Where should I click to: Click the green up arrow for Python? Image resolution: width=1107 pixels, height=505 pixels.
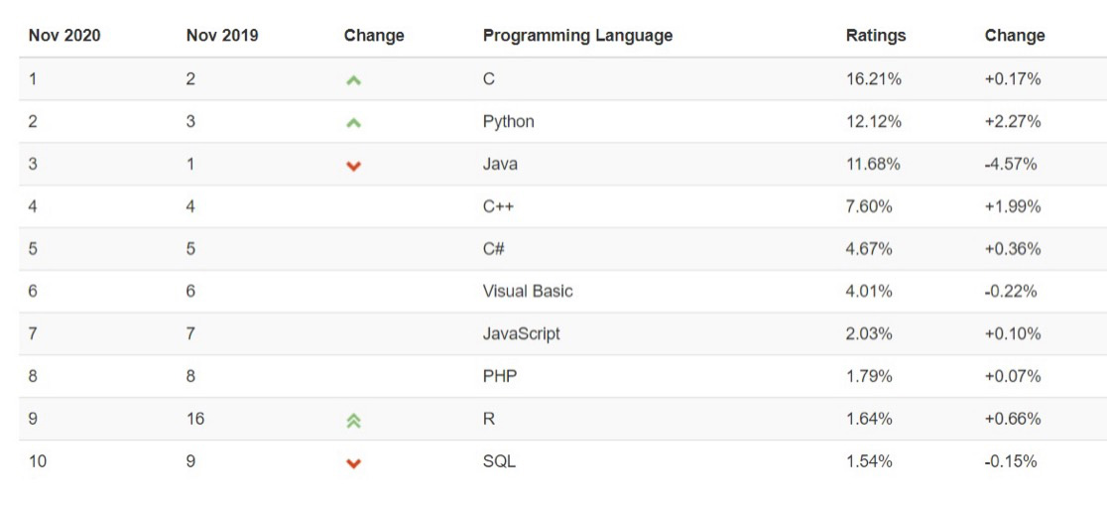coord(354,123)
